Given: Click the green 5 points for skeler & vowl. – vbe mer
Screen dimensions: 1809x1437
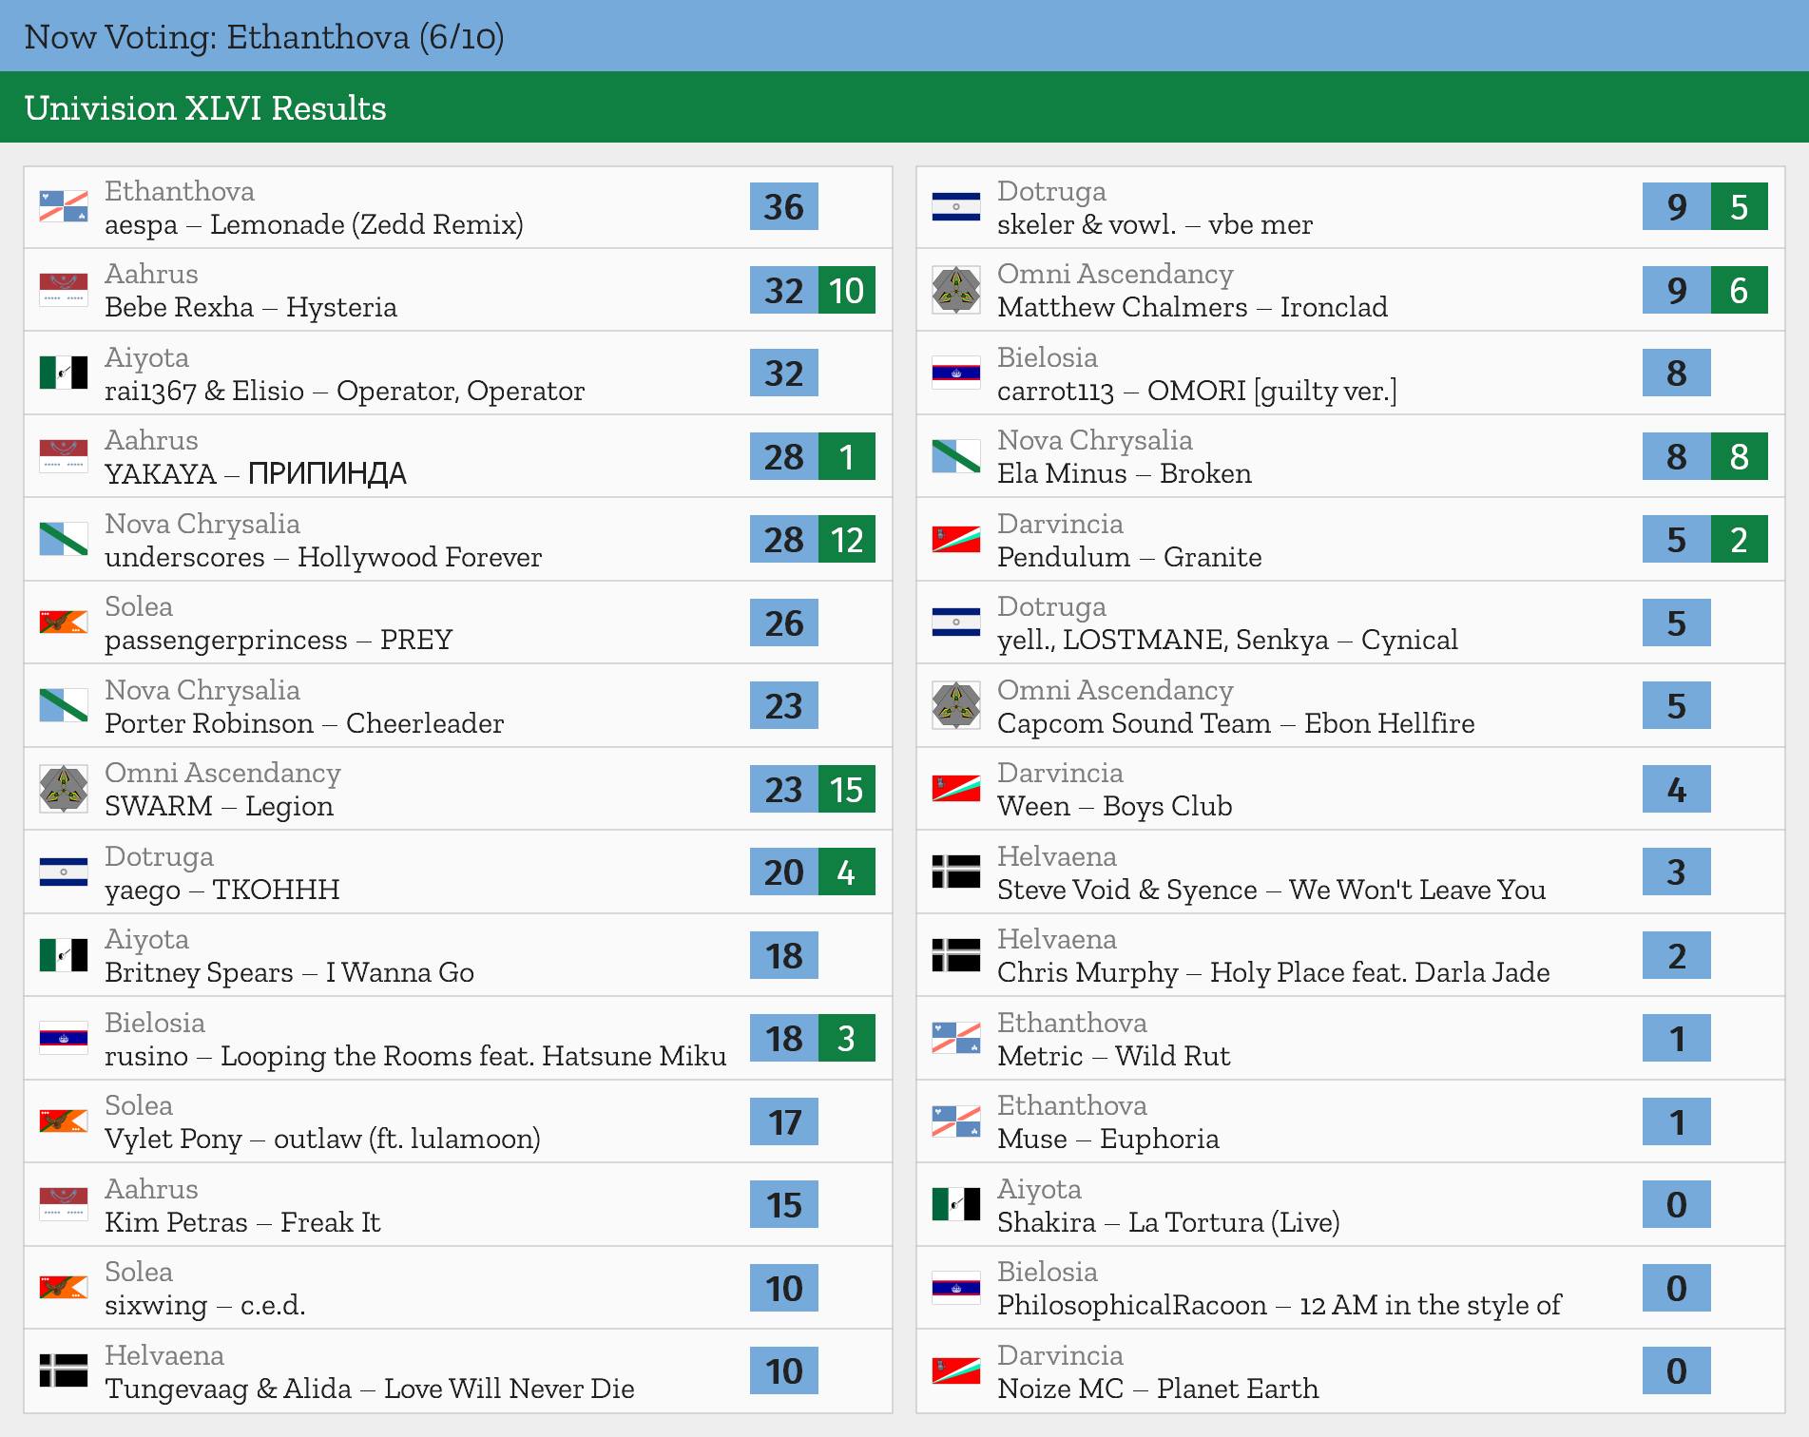Looking at the screenshot, I should coord(1740,207).
